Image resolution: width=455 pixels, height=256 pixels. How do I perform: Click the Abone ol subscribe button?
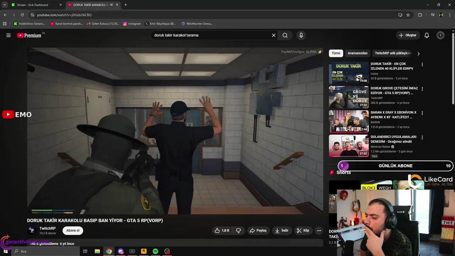(x=73, y=230)
